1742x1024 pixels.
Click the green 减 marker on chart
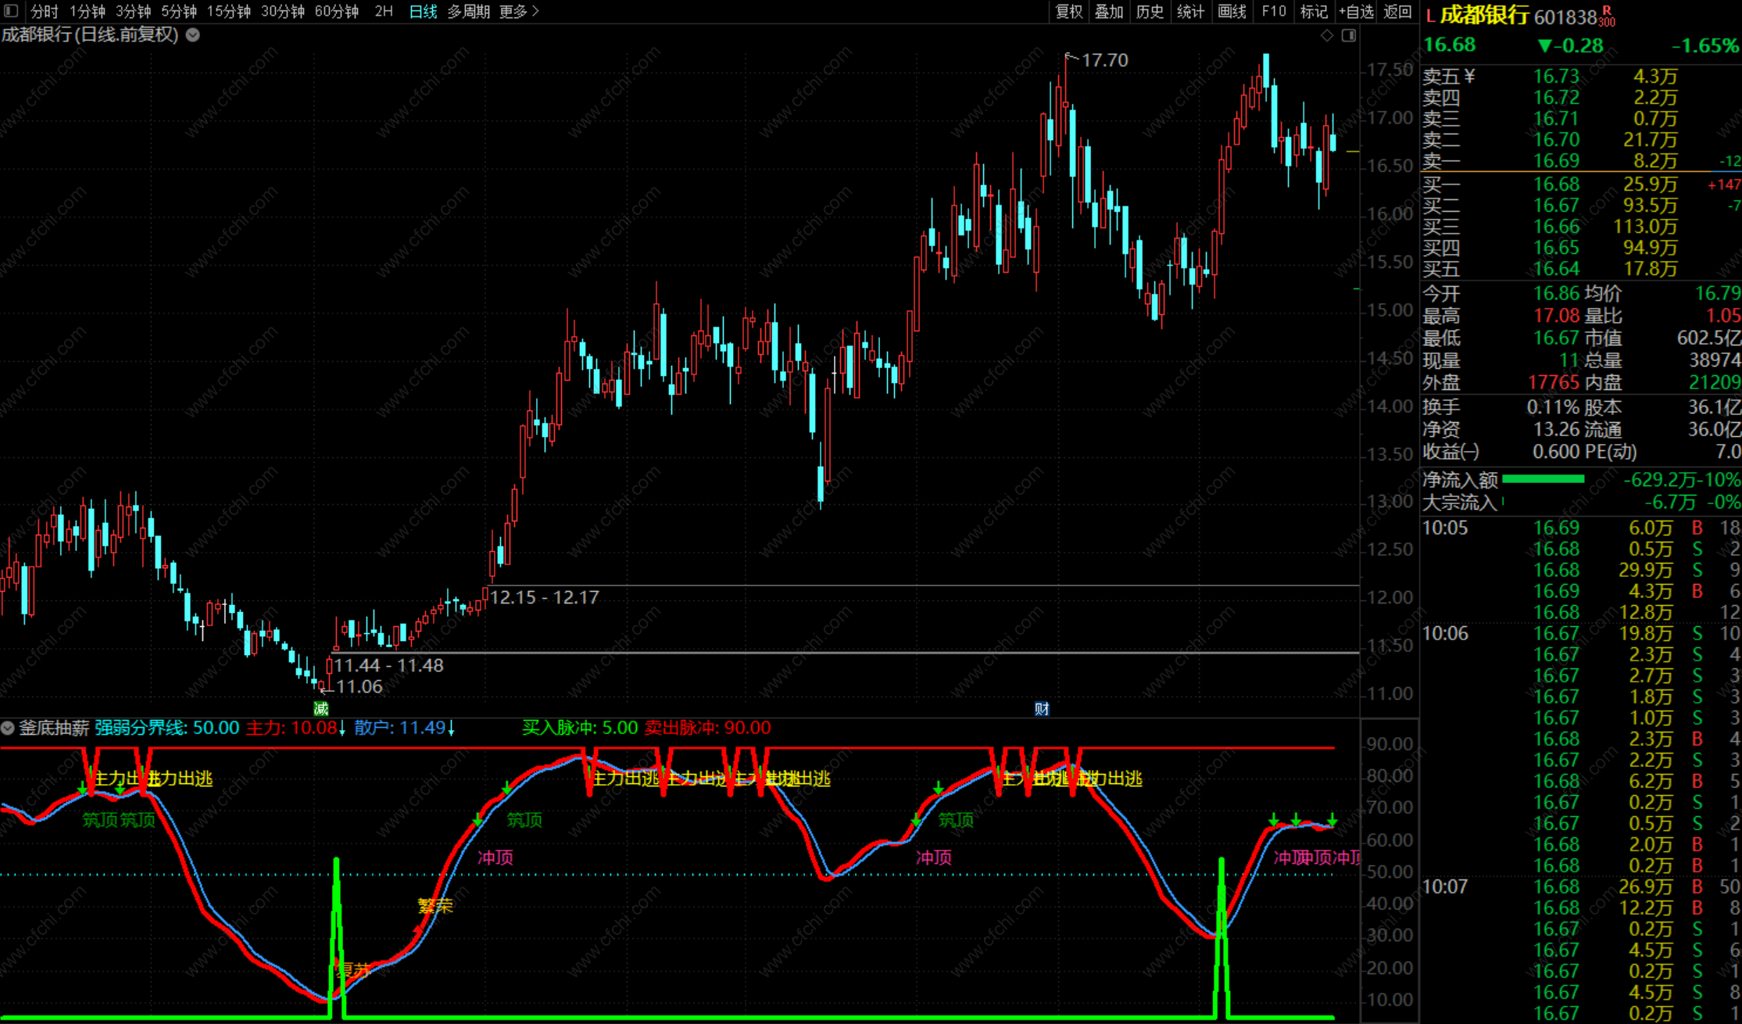pos(320,709)
